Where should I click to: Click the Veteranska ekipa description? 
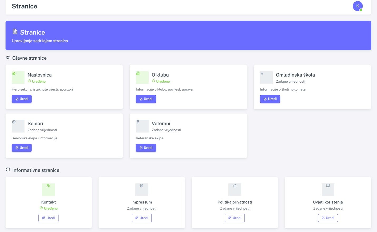click(x=149, y=138)
